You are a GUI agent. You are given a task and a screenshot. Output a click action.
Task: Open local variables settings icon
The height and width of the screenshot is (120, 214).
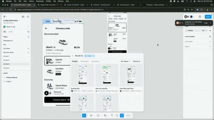tap(210, 36)
